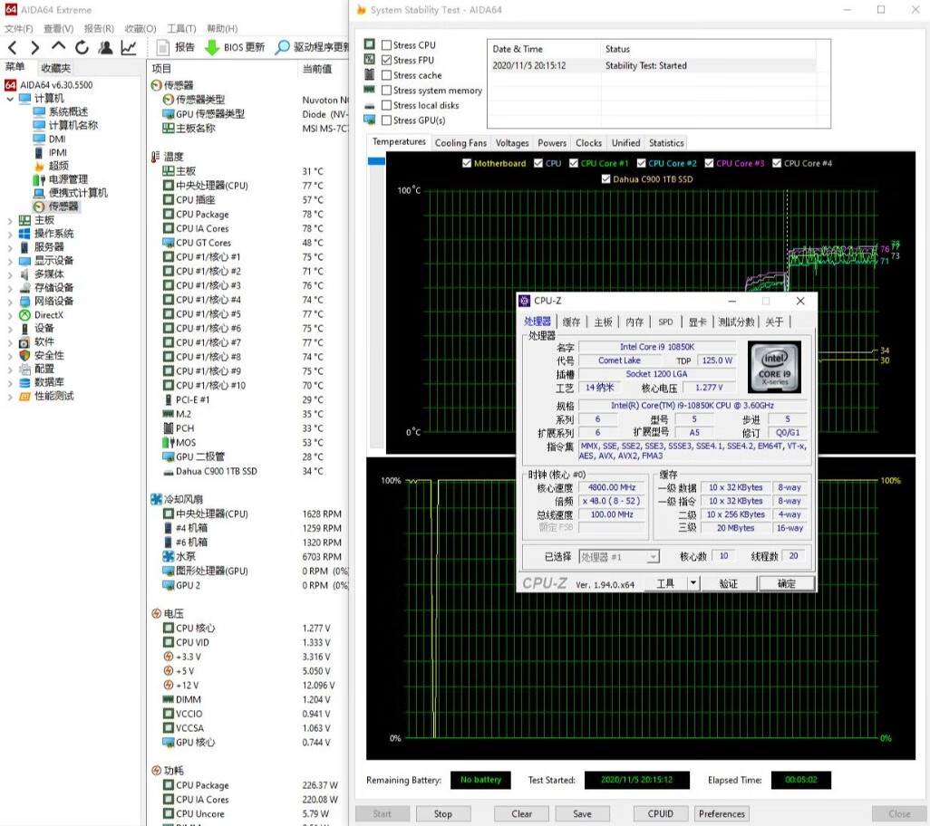Select 系统概述 in the tree
This screenshot has width=930, height=826.
pyautogui.click(x=68, y=111)
